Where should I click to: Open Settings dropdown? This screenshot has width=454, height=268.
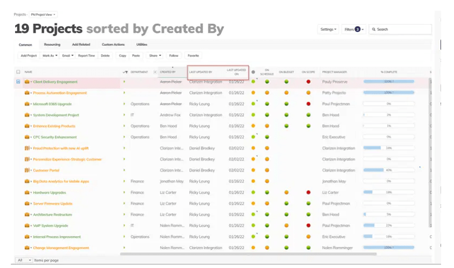pos(328,29)
